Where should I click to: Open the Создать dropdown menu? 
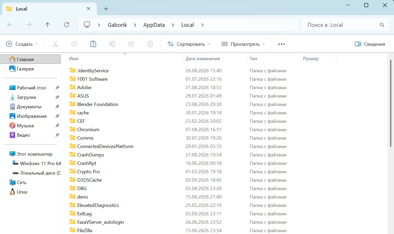click(22, 44)
